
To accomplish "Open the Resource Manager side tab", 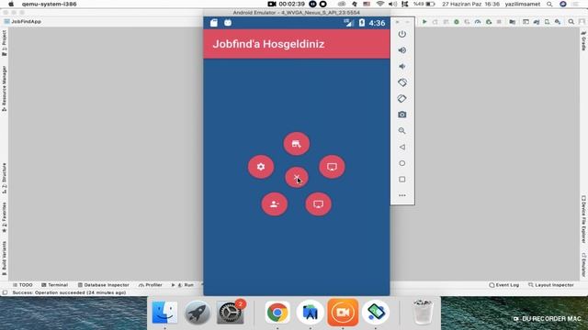I will [5, 88].
